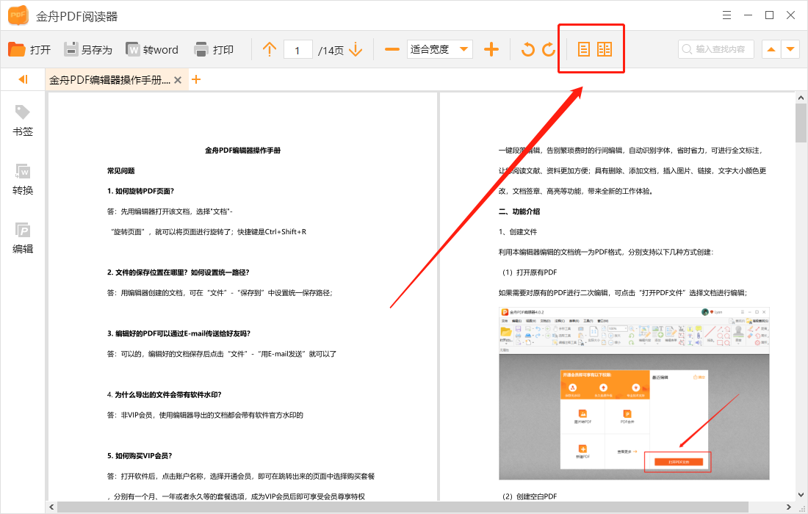Click the /14页 total pages label
The image size is (808, 514).
pyautogui.click(x=331, y=51)
